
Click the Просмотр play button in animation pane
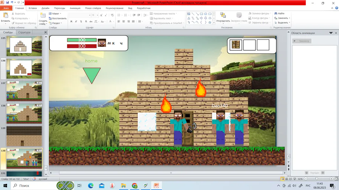(302, 41)
